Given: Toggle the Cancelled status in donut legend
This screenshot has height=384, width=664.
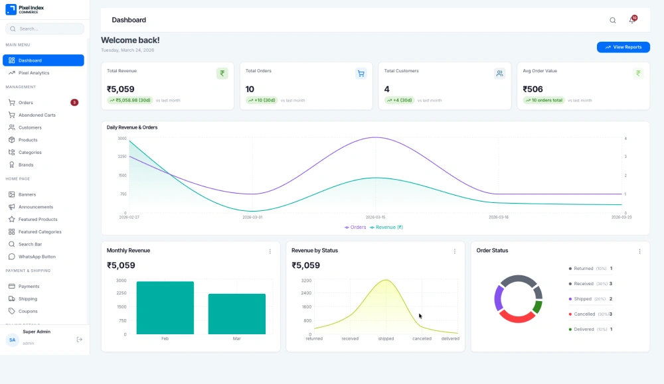Looking at the screenshot, I should coord(584,314).
